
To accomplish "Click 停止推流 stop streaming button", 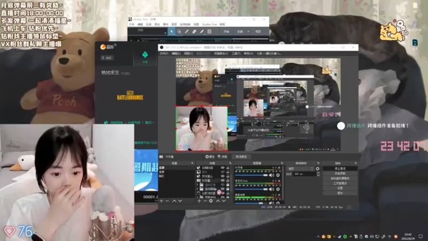I will coord(340,169).
